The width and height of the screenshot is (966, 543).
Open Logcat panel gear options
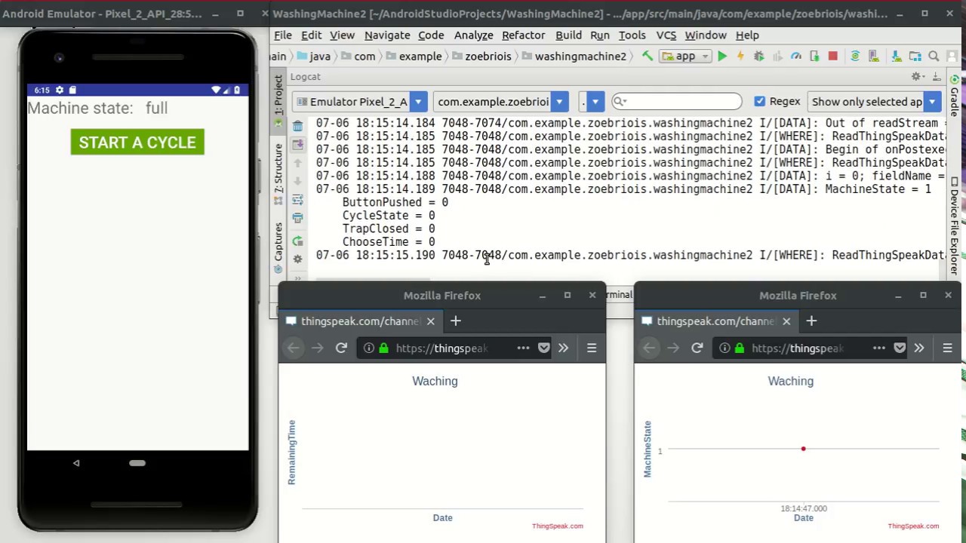[917, 77]
